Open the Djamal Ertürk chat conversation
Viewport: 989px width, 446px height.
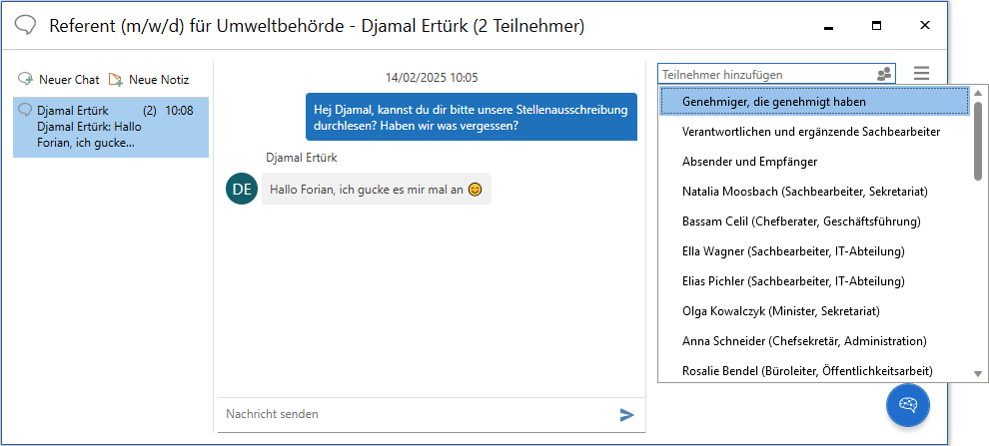tap(111, 126)
